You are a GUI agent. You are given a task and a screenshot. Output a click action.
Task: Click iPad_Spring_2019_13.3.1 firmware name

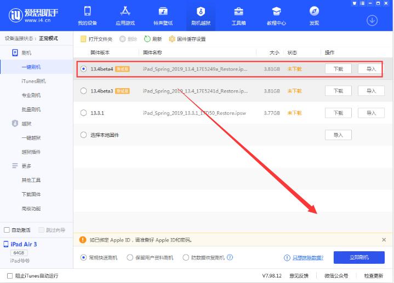194,113
